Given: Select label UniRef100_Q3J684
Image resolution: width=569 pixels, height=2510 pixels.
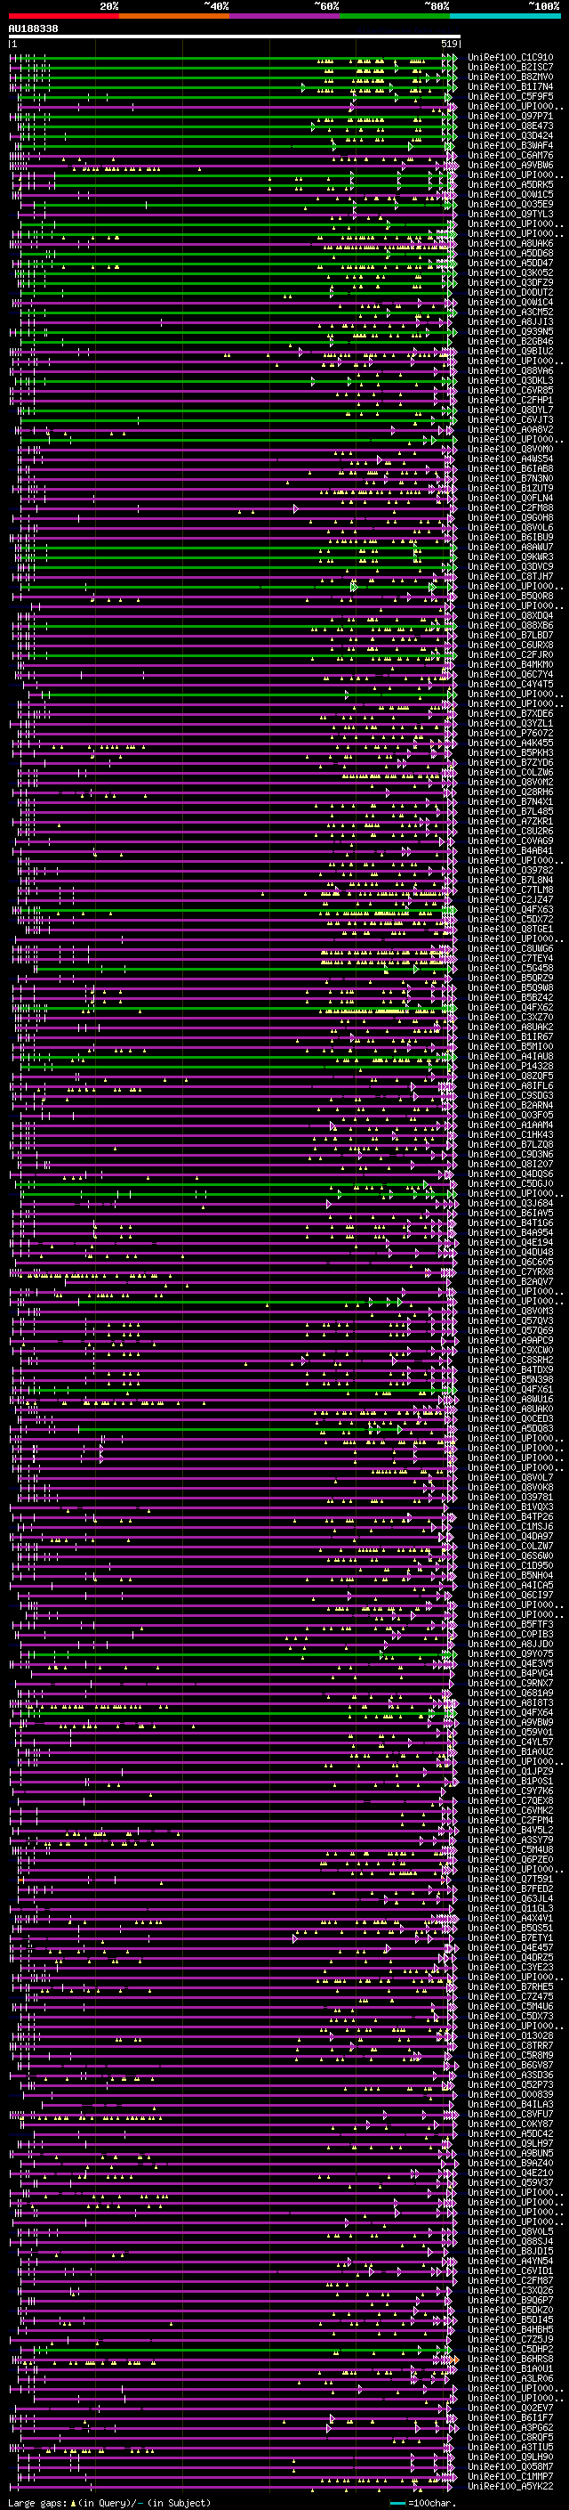Looking at the screenshot, I should [510, 1204].
